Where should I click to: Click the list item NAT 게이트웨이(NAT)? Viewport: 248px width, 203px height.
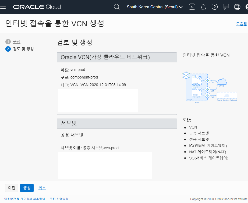tap(207, 152)
